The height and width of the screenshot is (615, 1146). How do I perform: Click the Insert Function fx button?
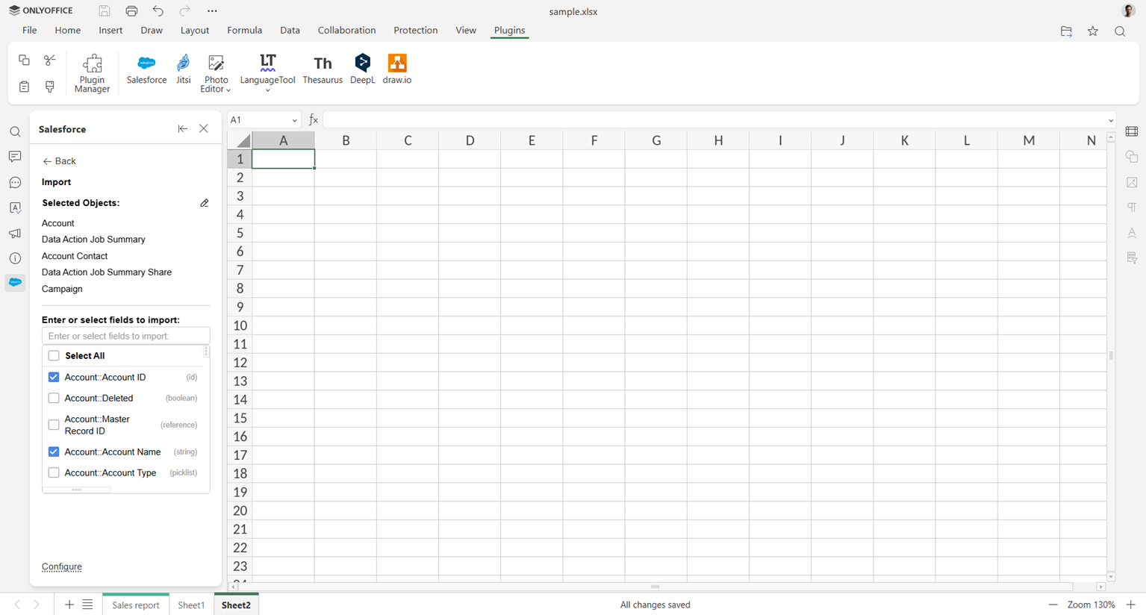point(314,120)
